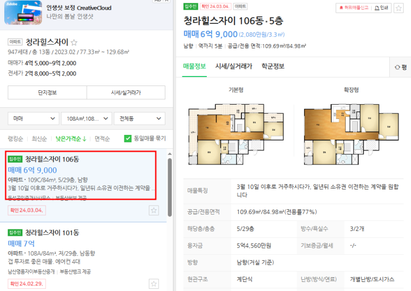This screenshot has width=411, height=291.
Task: Uncheck 동일매물 묶기 checkbox
Action: pos(128,139)
